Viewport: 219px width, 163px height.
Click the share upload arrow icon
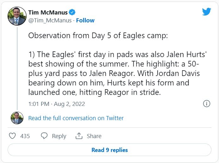pos(79,136)
